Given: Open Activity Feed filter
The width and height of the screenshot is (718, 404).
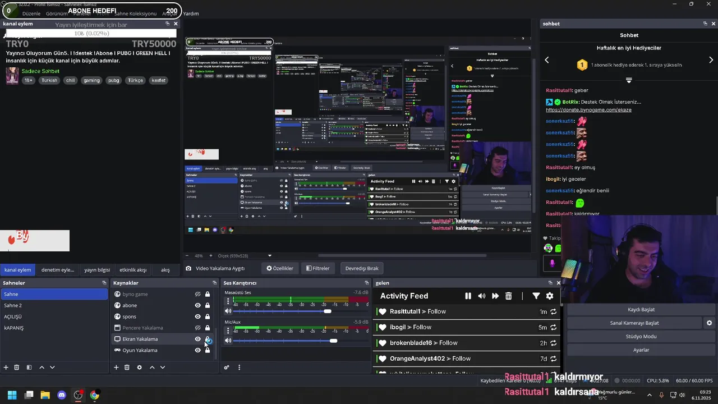Looking at the screenshot, I should click(x=536, y=296).
